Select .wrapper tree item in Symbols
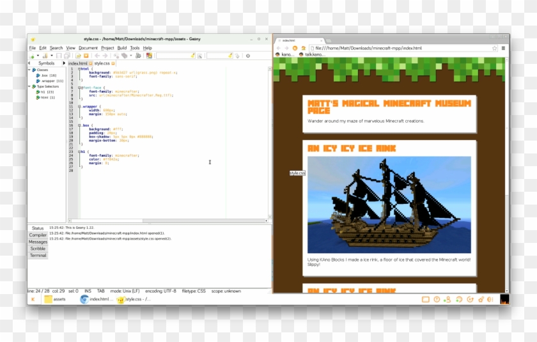The height and width of the screenshot is (342, 537). tap(50, 81)
